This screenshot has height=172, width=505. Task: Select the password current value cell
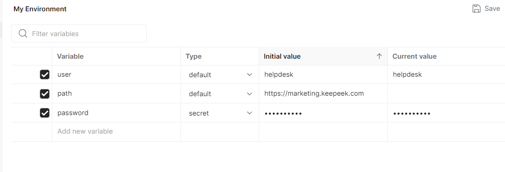446,113
